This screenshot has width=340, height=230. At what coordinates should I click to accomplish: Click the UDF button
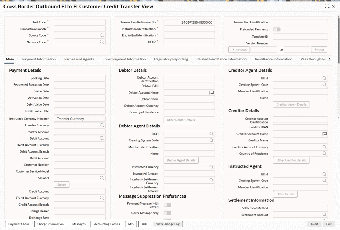pyautogui.click(x=145, y=224)
